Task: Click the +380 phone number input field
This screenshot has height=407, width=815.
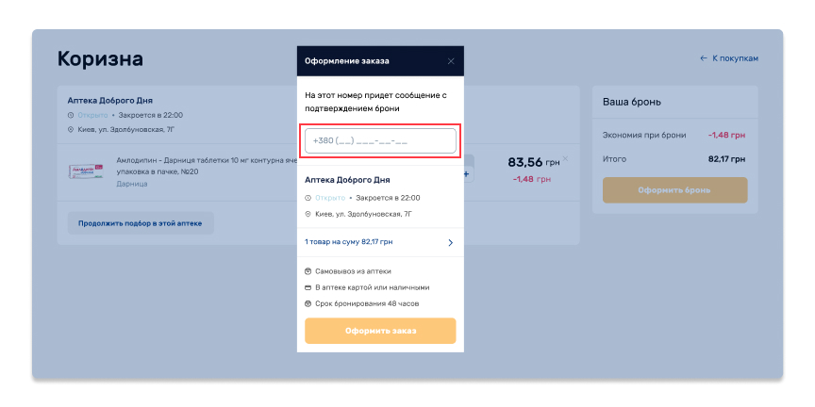Action: pyautogui.click(x=379, y=141)
